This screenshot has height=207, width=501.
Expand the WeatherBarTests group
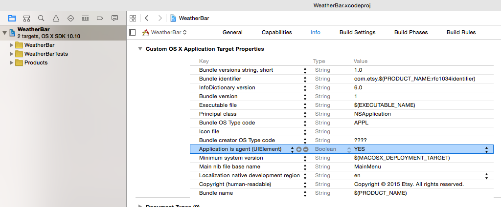tap(12, 54)
